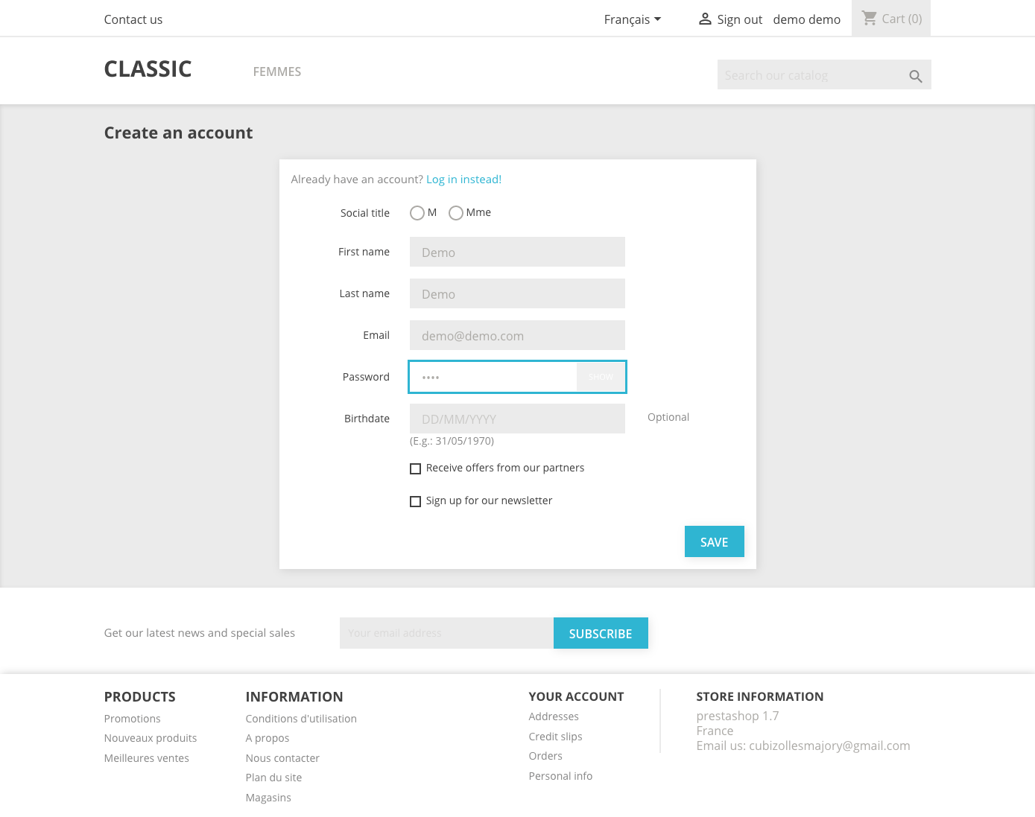Go to the CLASSIC store logo

[x=148, y=69]
